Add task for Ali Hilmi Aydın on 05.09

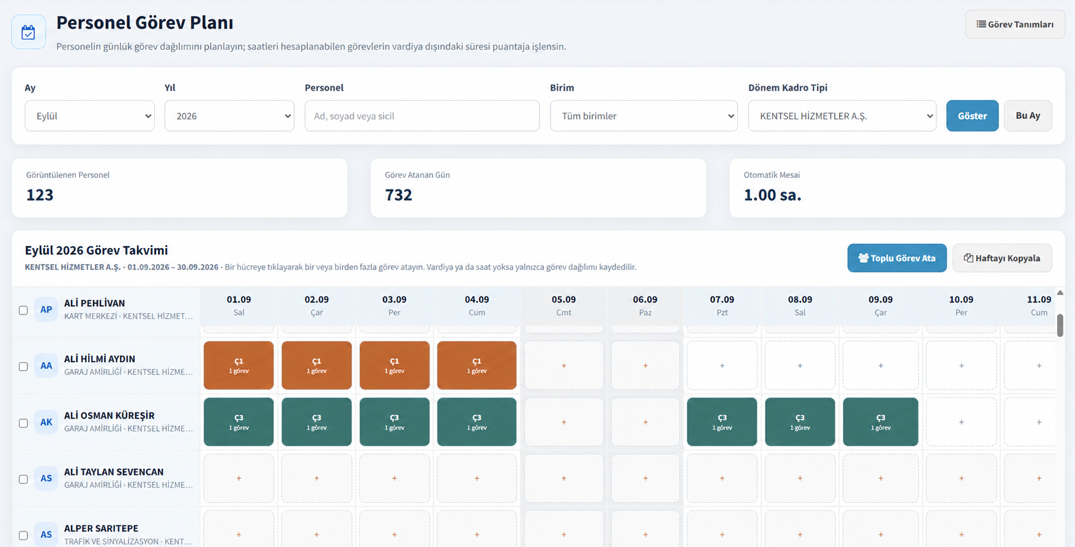coord(564,365)
